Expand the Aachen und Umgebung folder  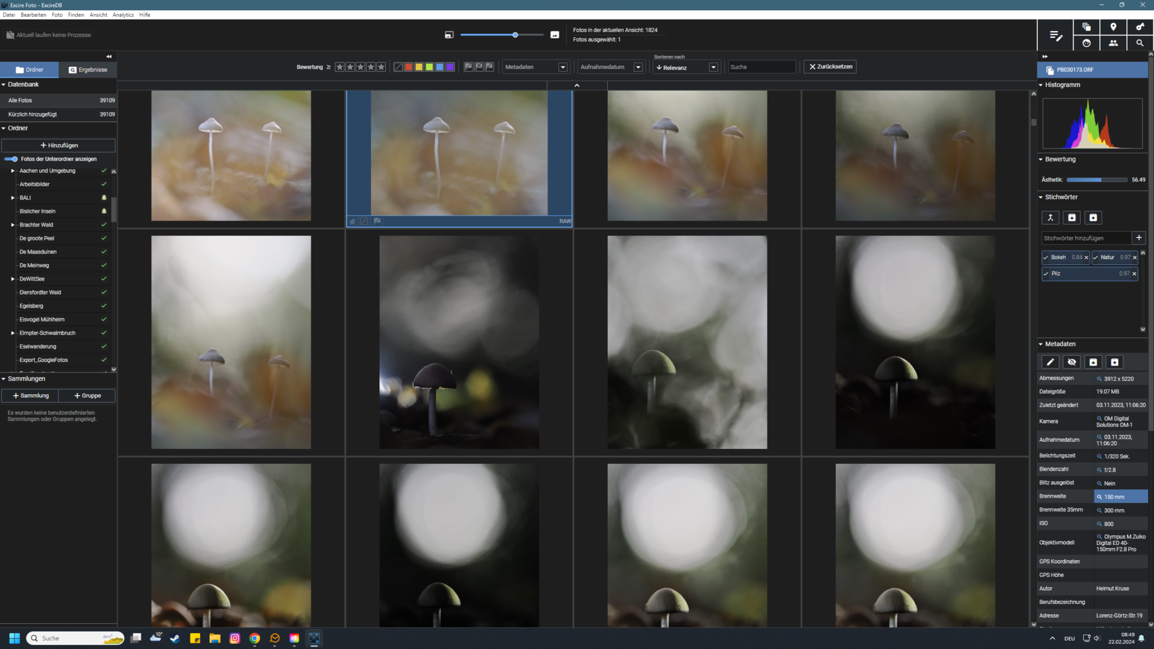tap(13, 171)
